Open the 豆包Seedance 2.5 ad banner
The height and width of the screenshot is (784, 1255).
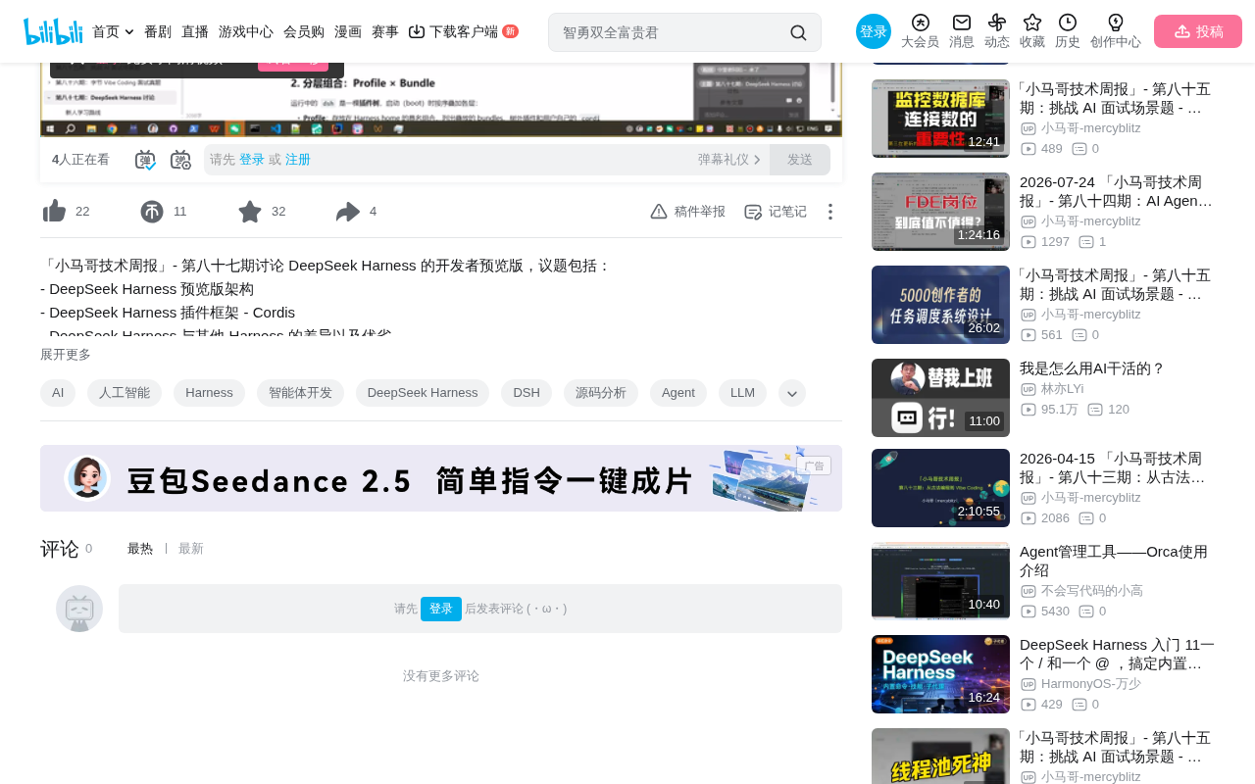[x=441, y=478]
